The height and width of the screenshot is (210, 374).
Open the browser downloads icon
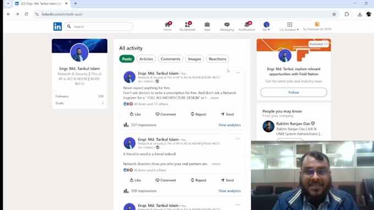360,14
